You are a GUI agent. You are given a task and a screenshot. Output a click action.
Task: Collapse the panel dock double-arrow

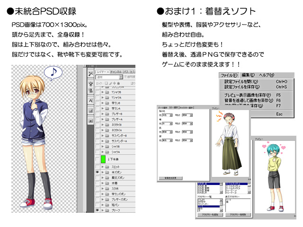[92, 66]
